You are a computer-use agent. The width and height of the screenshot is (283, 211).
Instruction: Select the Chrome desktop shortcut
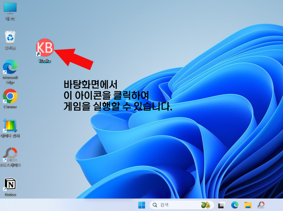click(x=10, y=96)
